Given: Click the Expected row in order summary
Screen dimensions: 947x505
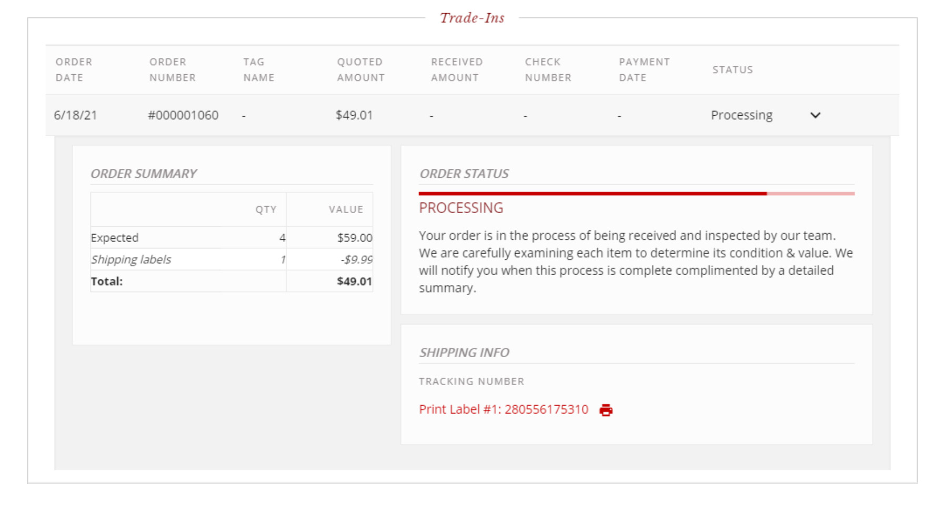Looking at the screenshot, I should (231, 238).
